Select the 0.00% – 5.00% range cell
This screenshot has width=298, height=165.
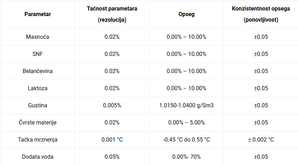186,123
